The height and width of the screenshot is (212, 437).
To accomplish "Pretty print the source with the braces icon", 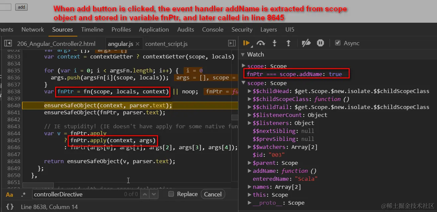I will 10,207.
